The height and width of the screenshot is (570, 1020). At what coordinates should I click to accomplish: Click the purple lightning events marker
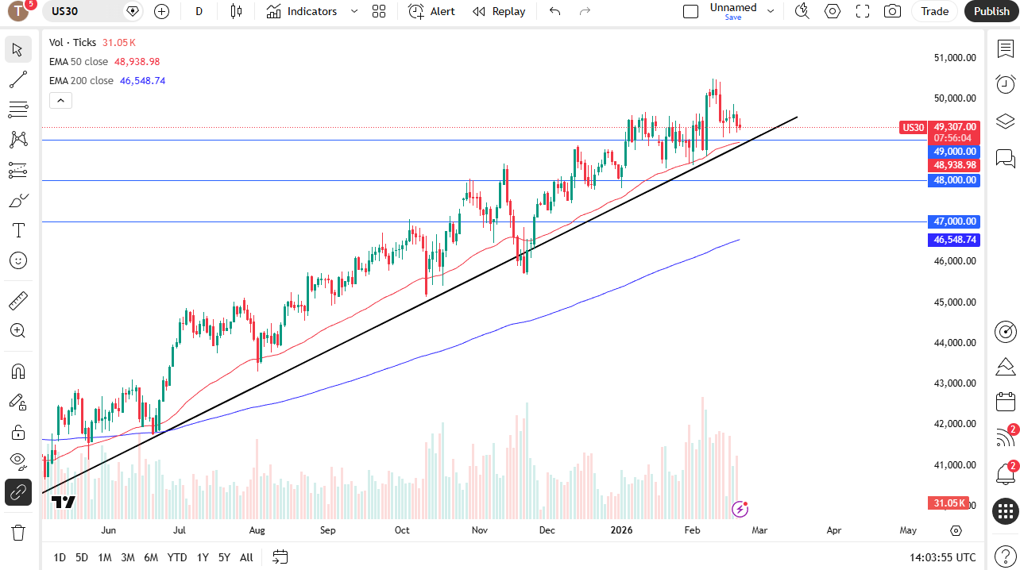pos(740,508)
